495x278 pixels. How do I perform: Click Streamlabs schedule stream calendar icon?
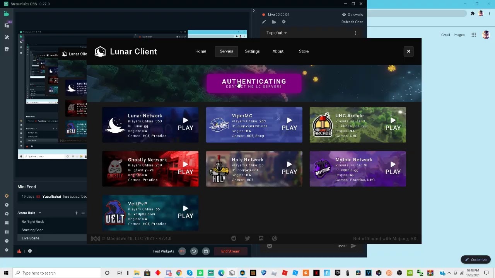(206, 251)
